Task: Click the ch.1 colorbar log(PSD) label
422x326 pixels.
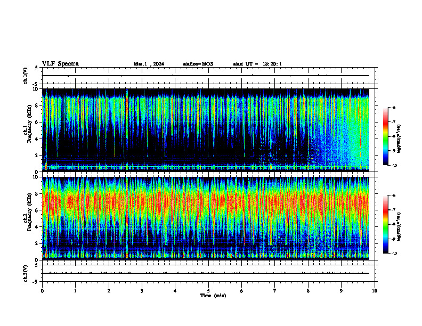Action: (399, 139)
